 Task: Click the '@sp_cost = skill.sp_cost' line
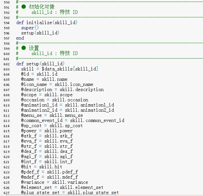pyautogui.click(x=52, y=126)
